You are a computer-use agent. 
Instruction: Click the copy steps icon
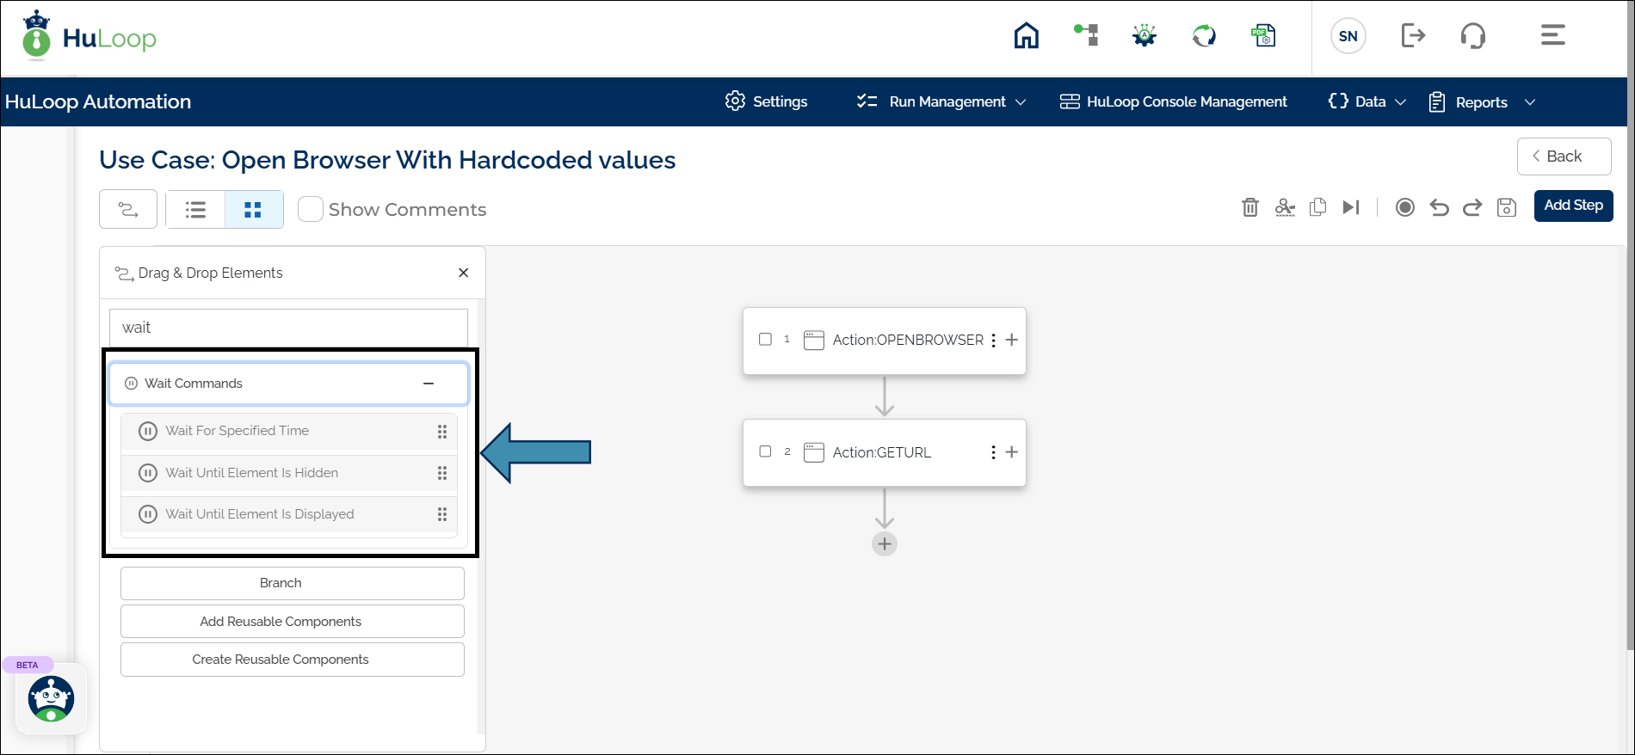[x=1317, y=207]
